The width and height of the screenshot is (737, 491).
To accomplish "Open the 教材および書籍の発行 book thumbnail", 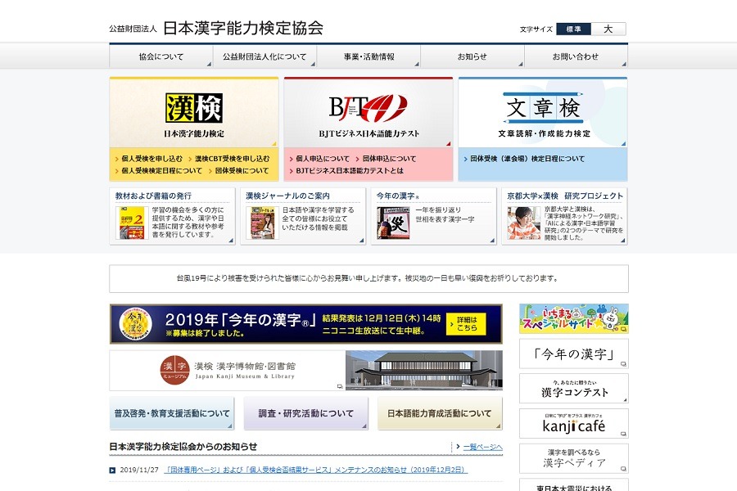I will (131, 222).
